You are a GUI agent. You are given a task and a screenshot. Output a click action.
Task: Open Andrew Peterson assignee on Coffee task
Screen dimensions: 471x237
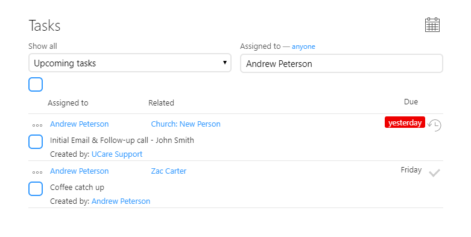[79, 171]
